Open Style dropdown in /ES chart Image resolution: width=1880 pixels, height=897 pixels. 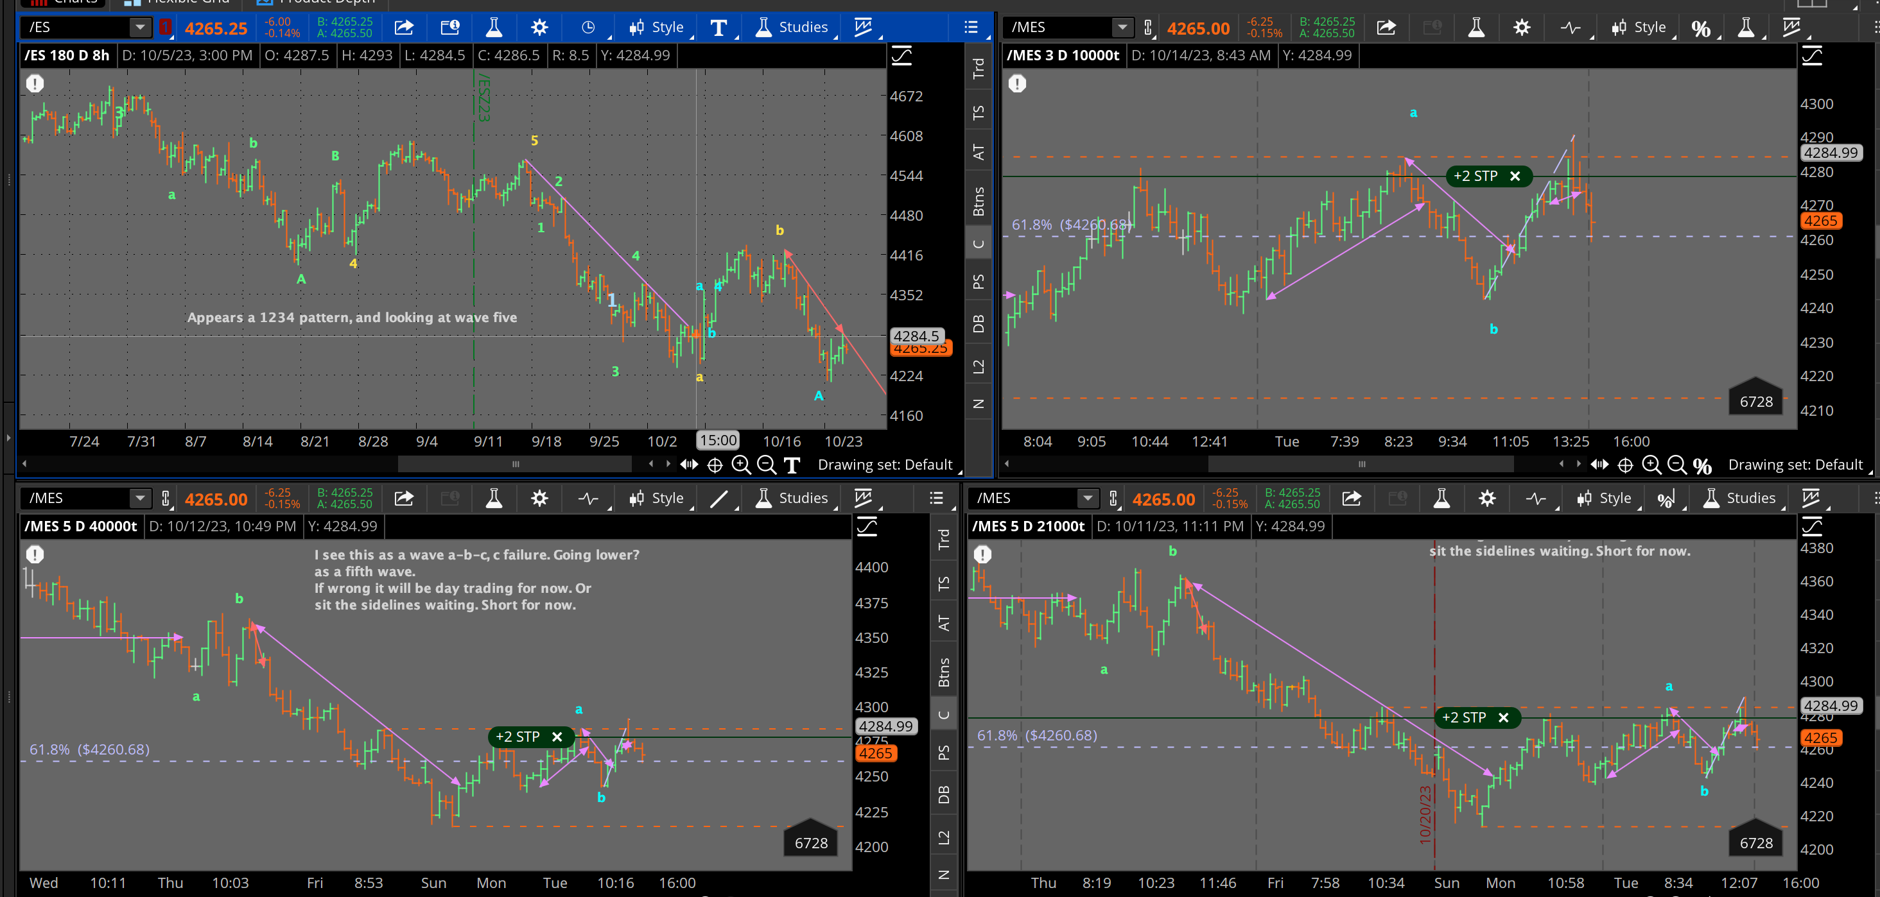(657, 28)
